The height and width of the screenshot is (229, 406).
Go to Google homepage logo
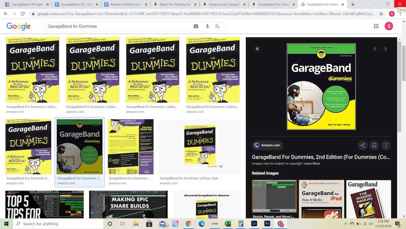pyautogui.click(x=18, y=26)
